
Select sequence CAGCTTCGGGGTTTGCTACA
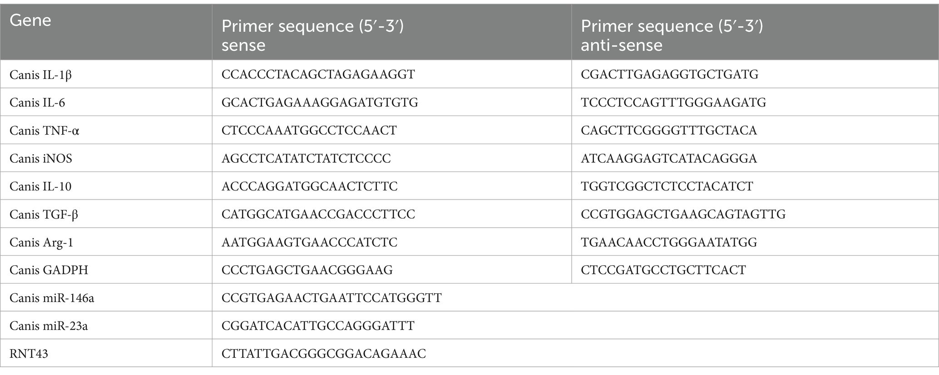coord(669,131)
